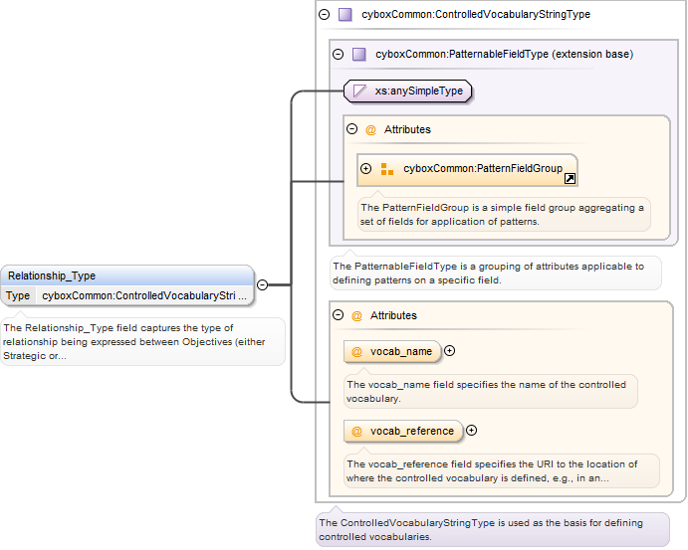Collapse Attributes section containing PatternFieldGroup
The height and width of the screenshot is (550, 688).
(x=351, y=129)
